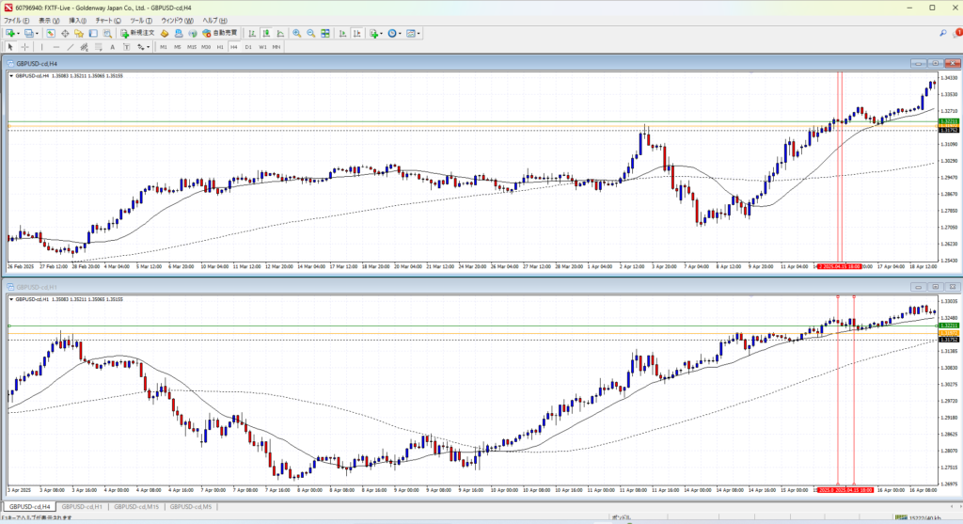Select the text label tool
Viewport: 963px width, 524px height.
click(112, 46)
